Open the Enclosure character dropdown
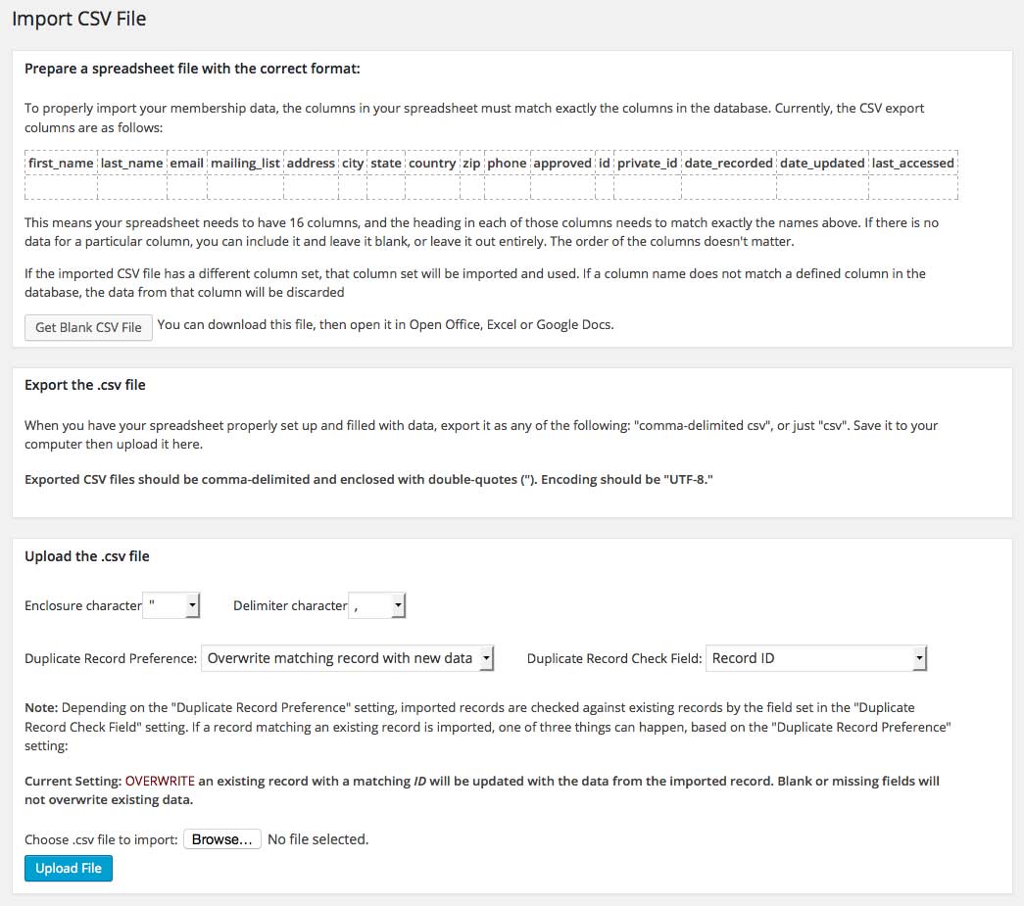 171,606
